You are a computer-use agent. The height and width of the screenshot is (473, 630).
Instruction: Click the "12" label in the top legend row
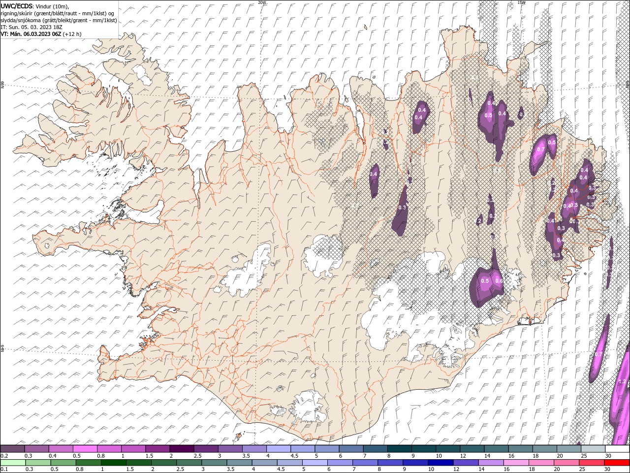(x=463, y=456)
